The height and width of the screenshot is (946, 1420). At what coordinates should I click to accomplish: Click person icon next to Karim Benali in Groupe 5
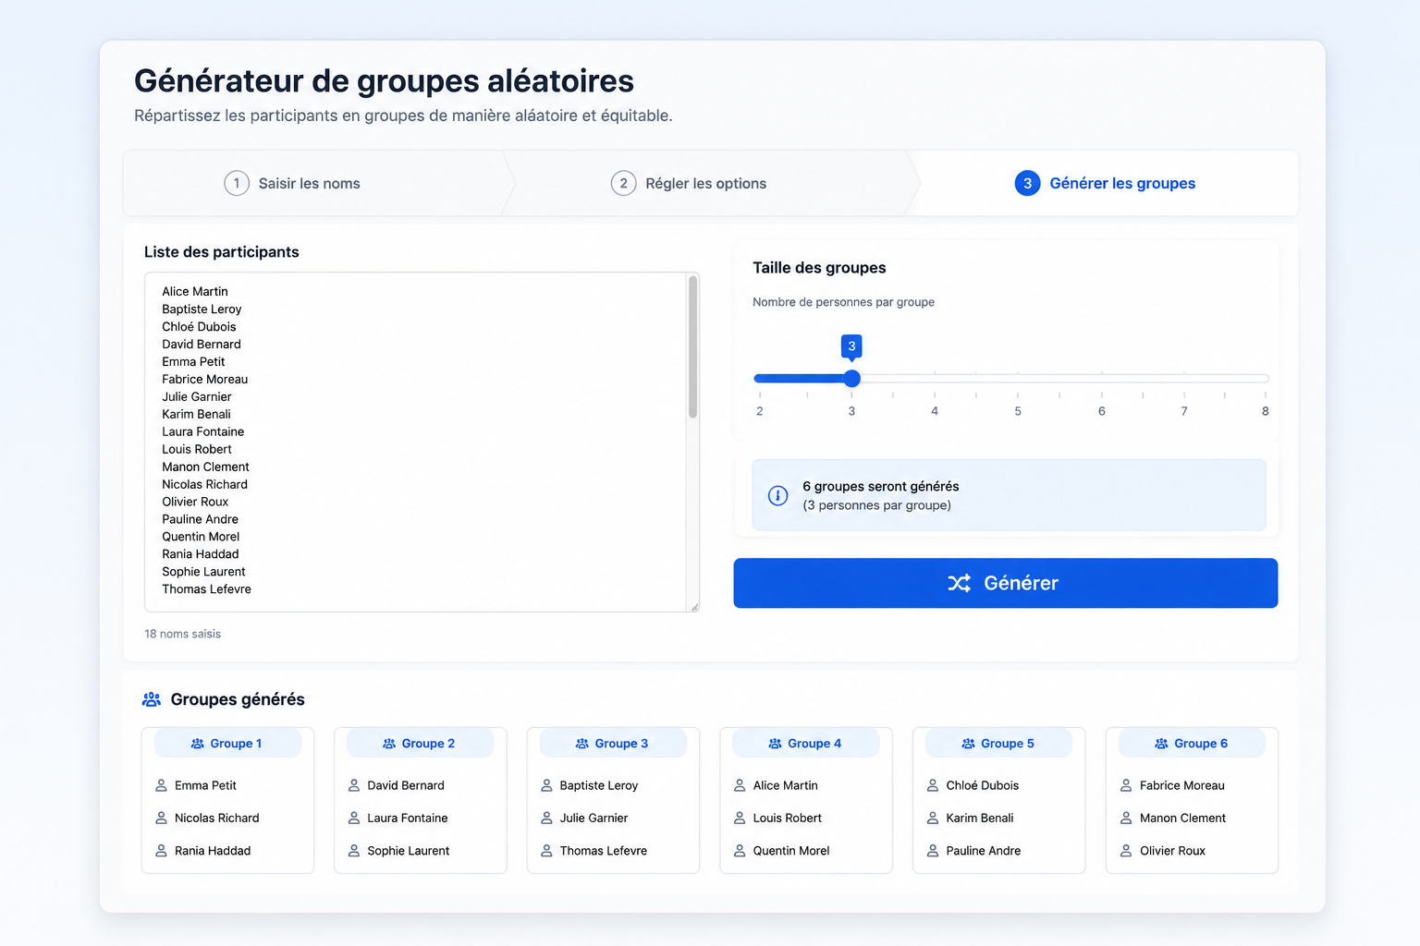click(933, 818)
